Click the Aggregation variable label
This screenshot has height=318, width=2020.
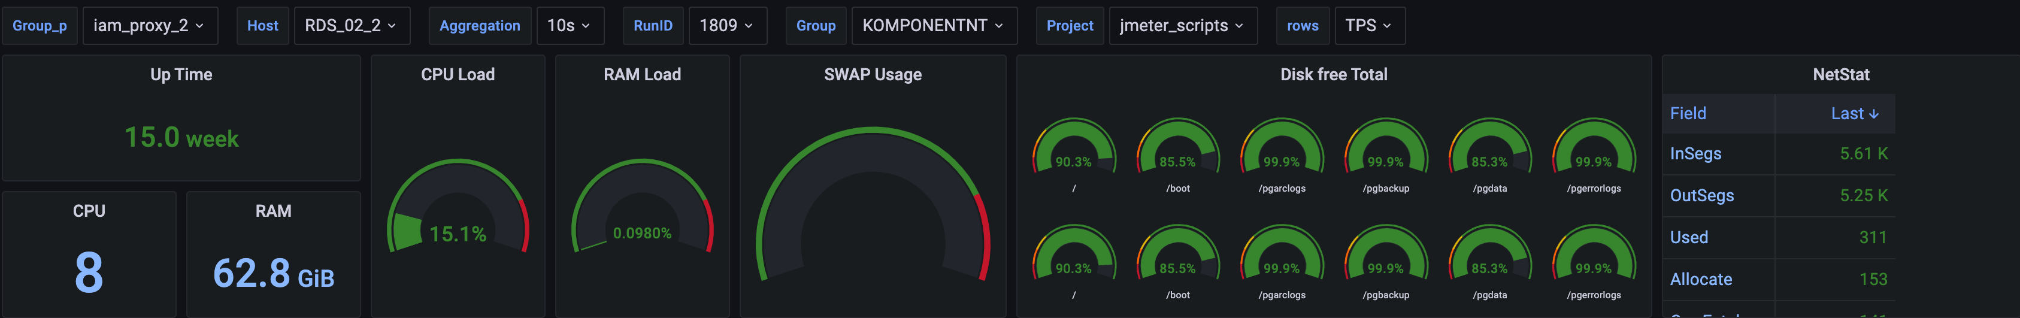480,26
